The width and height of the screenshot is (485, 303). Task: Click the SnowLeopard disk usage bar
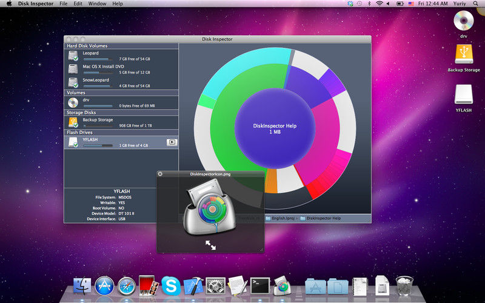point(98,86)
